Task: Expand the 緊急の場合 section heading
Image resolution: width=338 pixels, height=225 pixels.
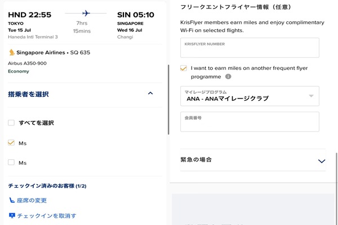Action: click(196, 160)
